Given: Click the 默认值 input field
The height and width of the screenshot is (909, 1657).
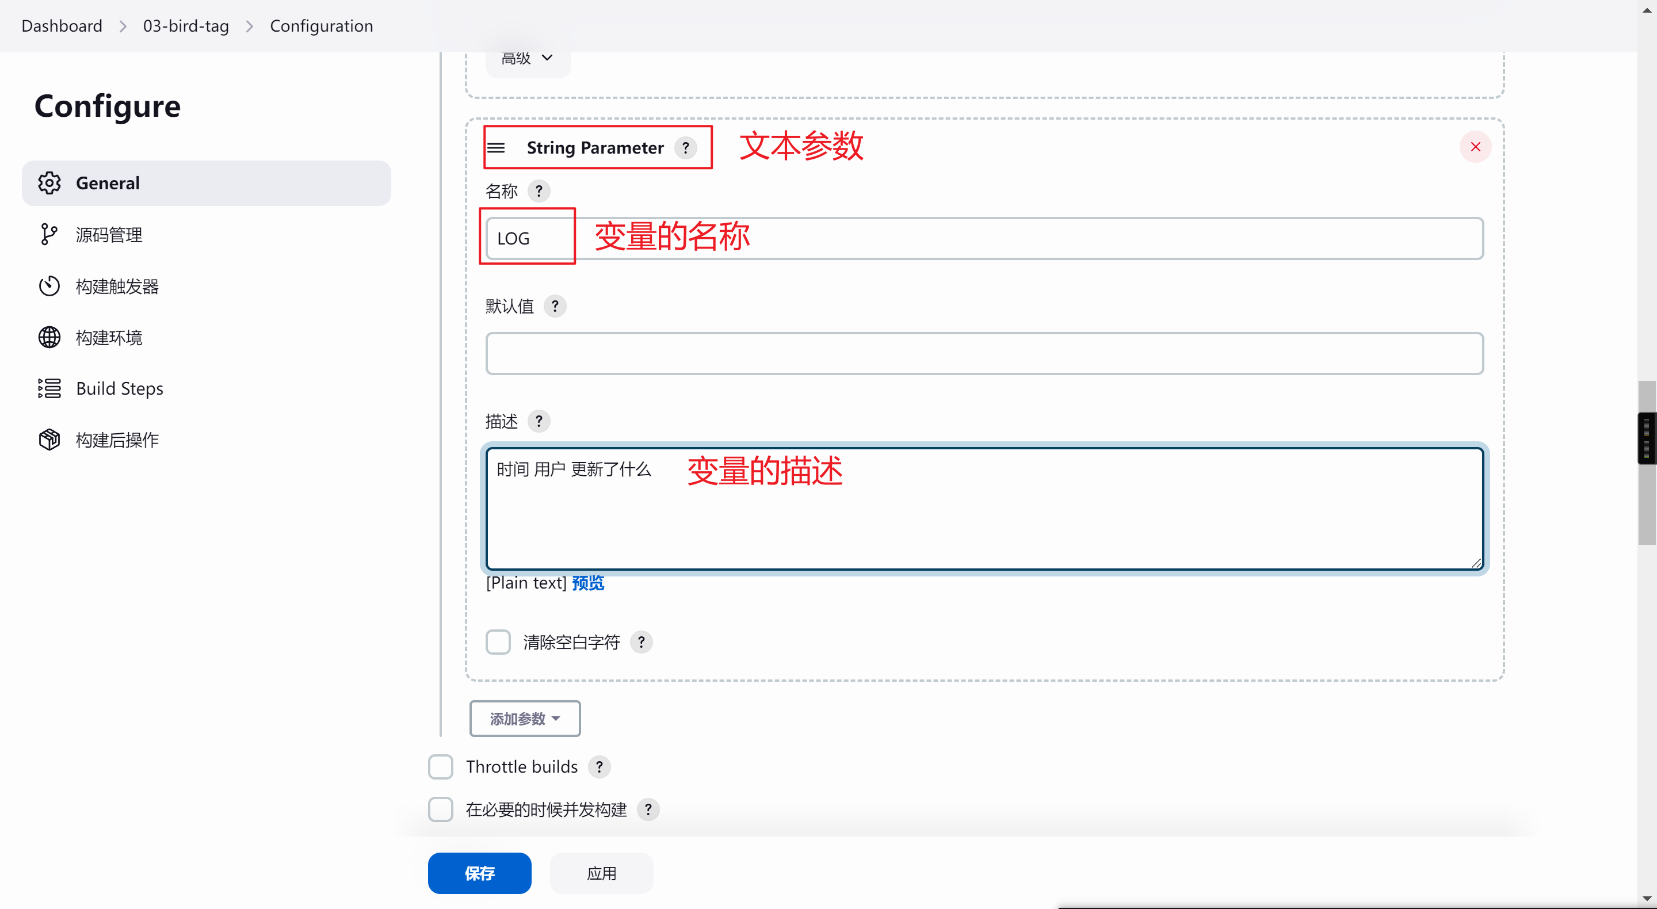Looking at the screenshot, I should (984, 353).
